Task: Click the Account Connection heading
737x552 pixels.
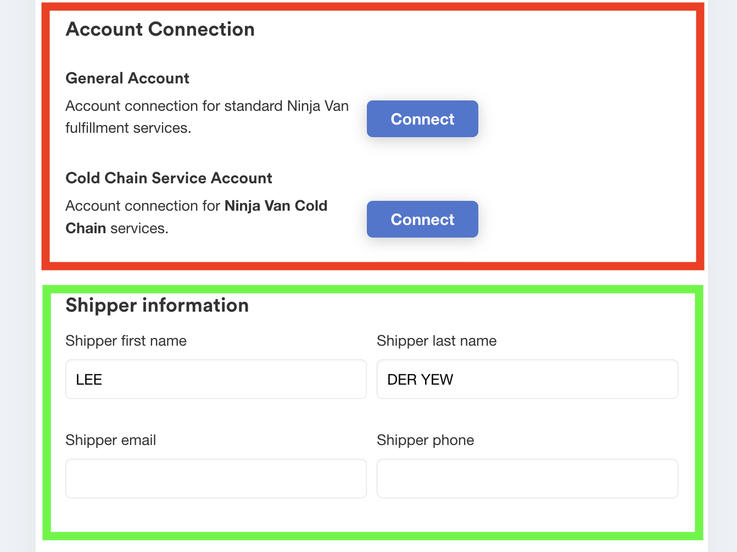Action: click(x=160, y=29)
